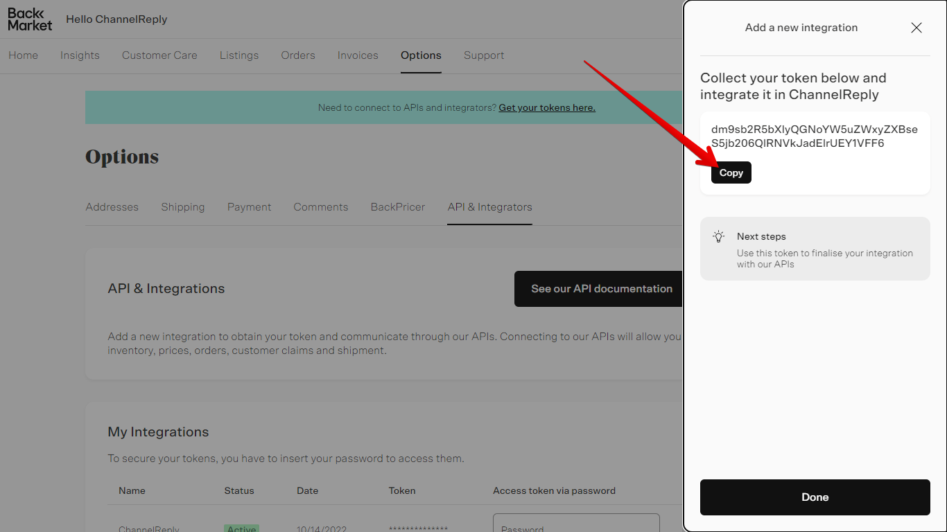Screen dimensions: 947x532
Task: Open the Invoices page
Action: 358,55
